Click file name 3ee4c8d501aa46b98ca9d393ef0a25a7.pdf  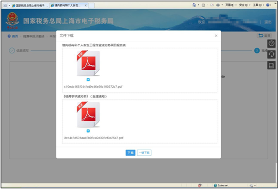(x=94, y=138)
